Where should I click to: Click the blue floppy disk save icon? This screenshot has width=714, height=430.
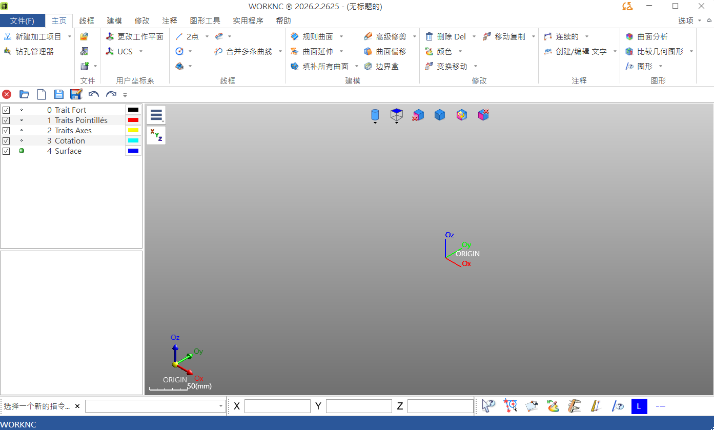58,94
